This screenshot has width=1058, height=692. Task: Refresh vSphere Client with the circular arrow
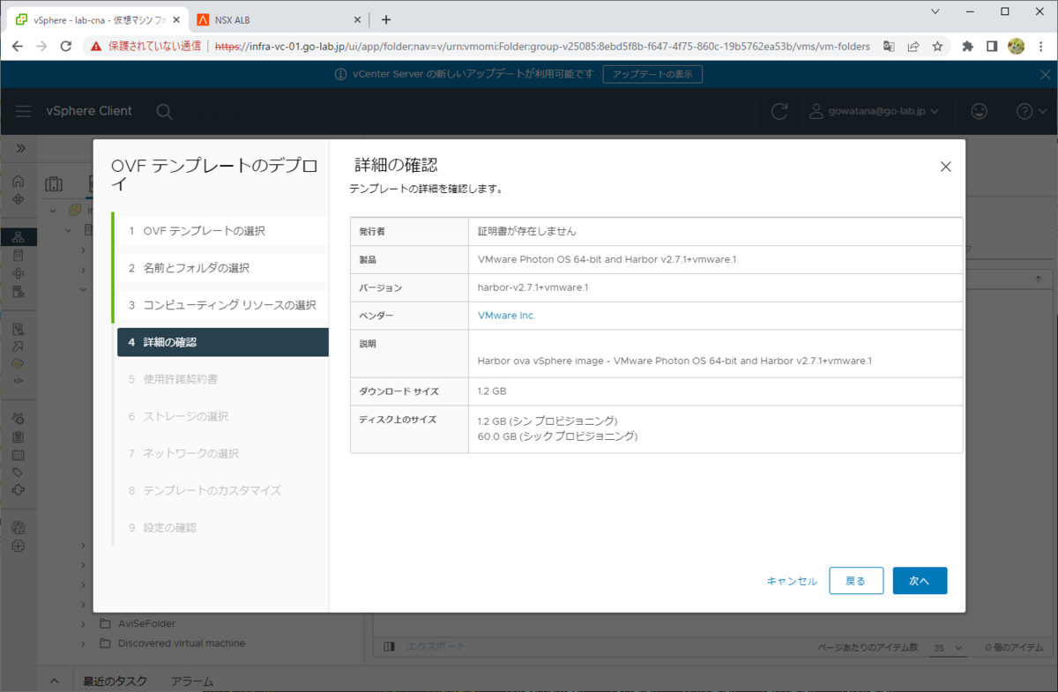click(779, 111)
